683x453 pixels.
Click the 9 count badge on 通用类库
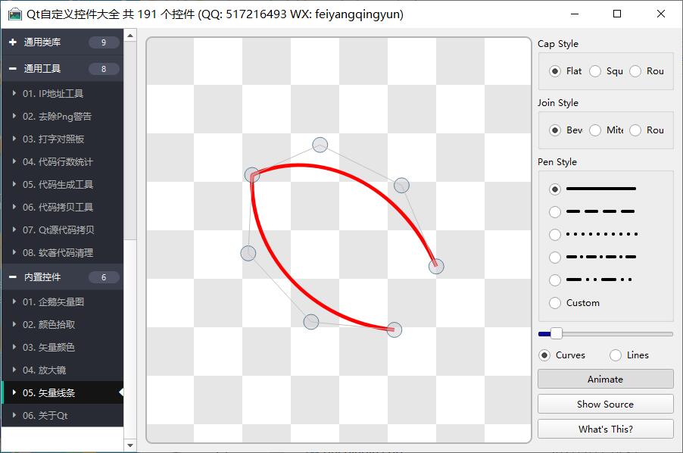pos(104,42)
